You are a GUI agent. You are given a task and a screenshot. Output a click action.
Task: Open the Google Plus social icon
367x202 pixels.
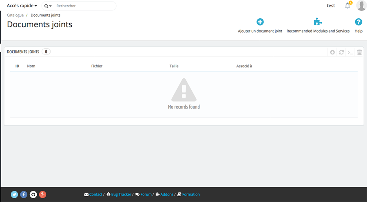tap(42, 194)
